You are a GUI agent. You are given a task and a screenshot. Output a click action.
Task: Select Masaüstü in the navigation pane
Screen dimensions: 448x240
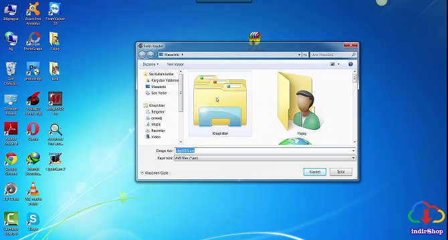(x=156, y=87)
